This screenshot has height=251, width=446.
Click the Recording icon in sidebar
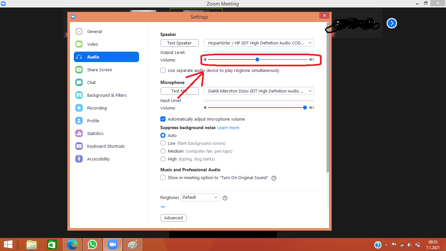(79, 108)
